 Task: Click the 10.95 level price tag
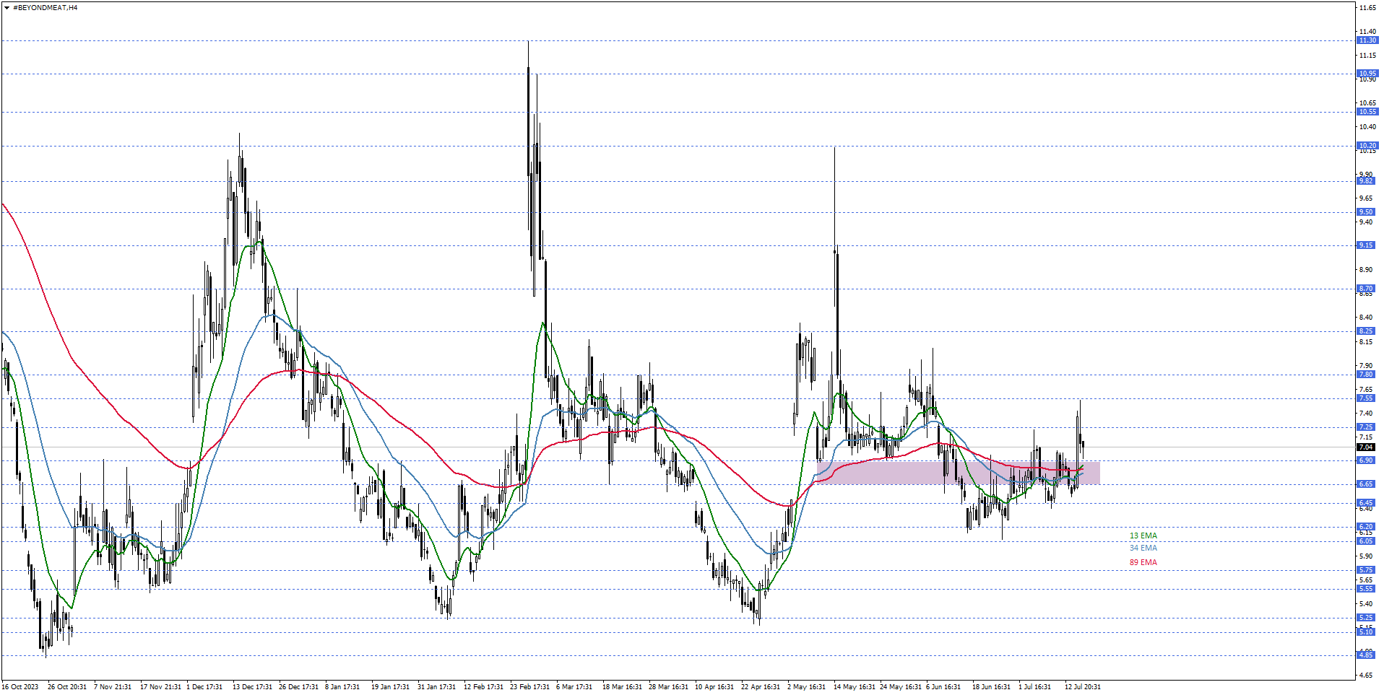1367,74
